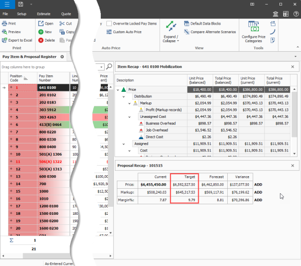Open the Setup ribbon tab
Viewport: 301px width, 266px height.
pos(22,14)
